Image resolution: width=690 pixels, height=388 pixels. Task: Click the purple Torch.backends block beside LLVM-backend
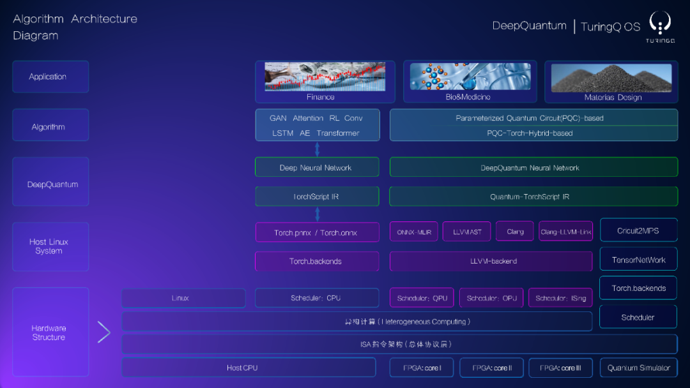pyautogui.click(x=317, y=261)
